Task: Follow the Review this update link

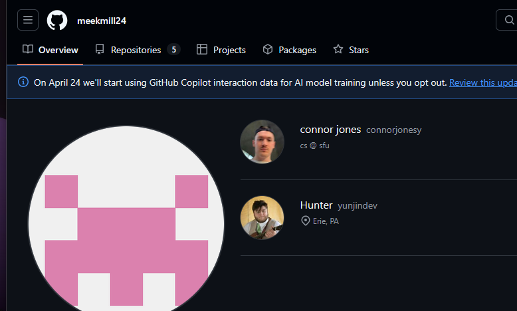Action: [x=483, y=82]
